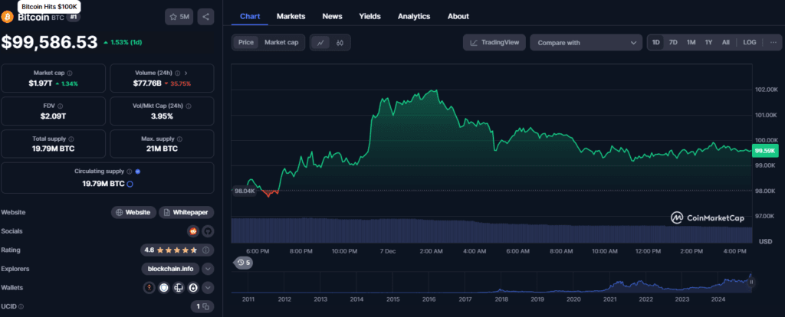785x317 pixels.
Task: Click the green 99.59K price label
Action: (x=765, y=151)
